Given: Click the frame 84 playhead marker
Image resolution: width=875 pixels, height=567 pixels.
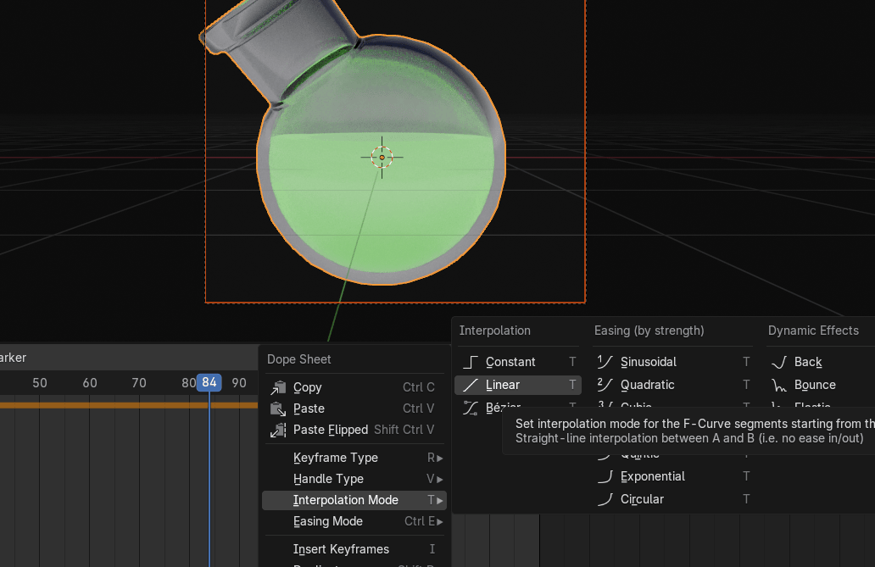Looking at the screenshot, I should pyautogui.click(x=209, y=382).
